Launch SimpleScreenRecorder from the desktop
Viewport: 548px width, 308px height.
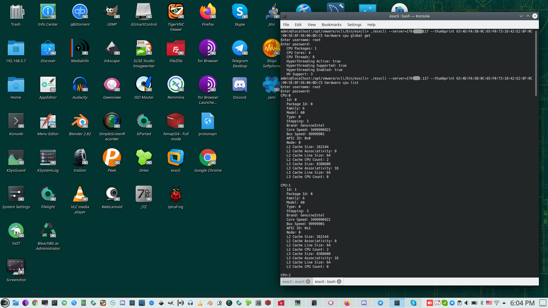pos(112,121)
